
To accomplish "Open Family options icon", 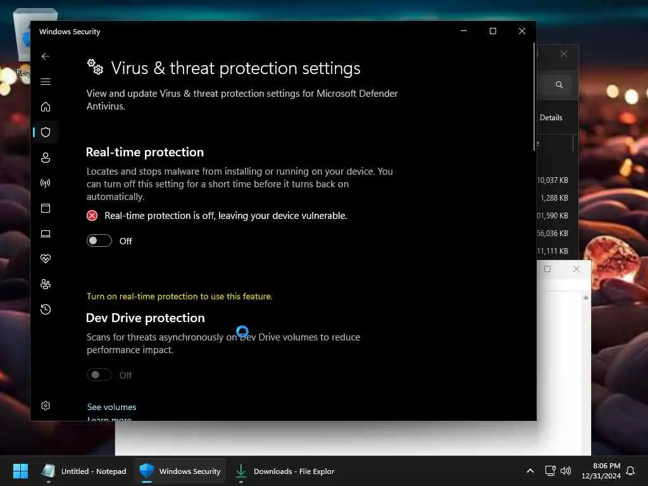I will (x=46, y=284).
